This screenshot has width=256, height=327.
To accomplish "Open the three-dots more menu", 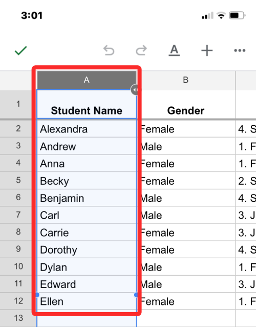I will pyautogui.click(x=240, y=50).
